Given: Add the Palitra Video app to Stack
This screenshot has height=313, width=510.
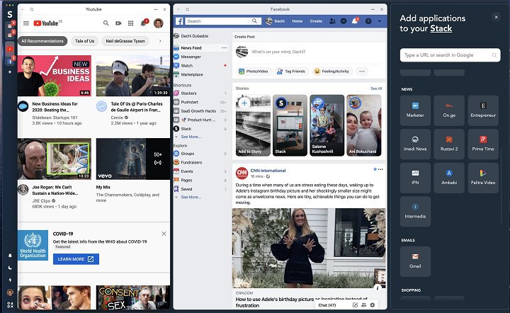Looking at the screenshot, I should (483, 178).
